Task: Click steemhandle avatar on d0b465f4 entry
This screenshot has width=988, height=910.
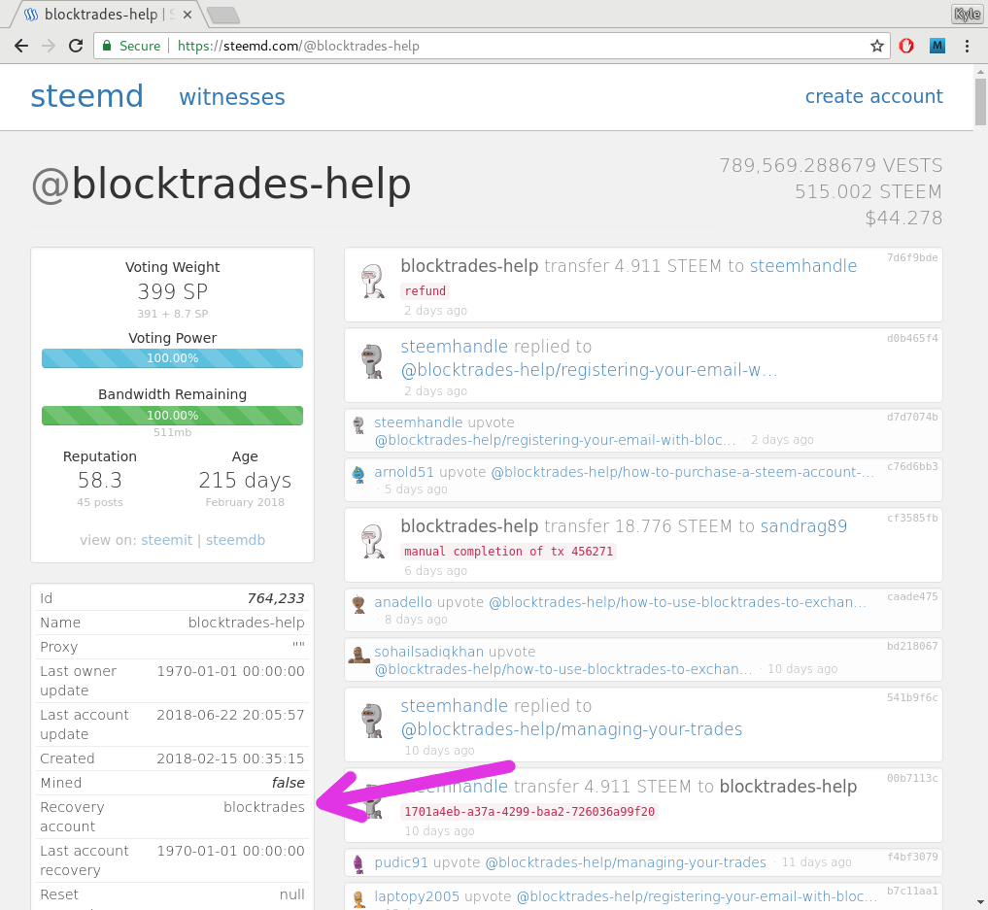Action: click(373, 361)
